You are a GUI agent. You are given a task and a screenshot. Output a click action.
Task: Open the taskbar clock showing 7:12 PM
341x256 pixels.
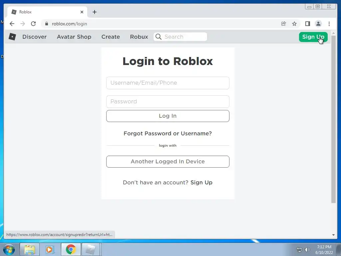pos(324,250)
